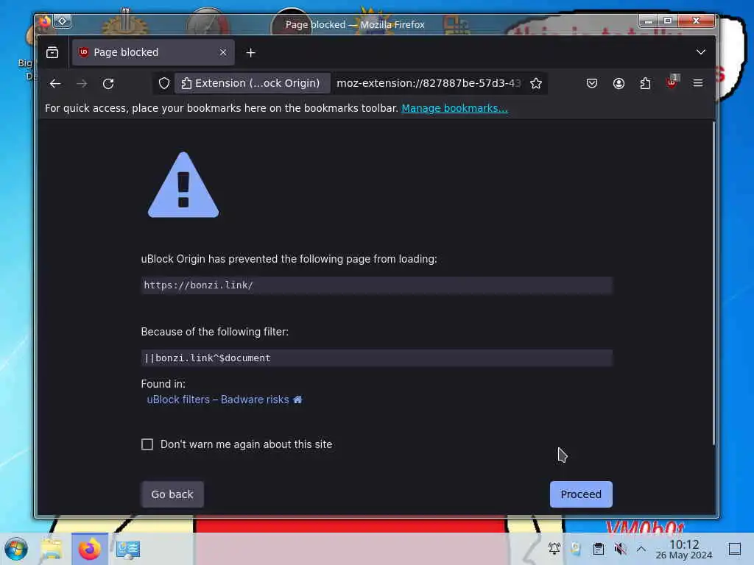This screenshot has height=565, width=754.
Task: Close the Page blocked tab
Action: click(x=222, y=52)
